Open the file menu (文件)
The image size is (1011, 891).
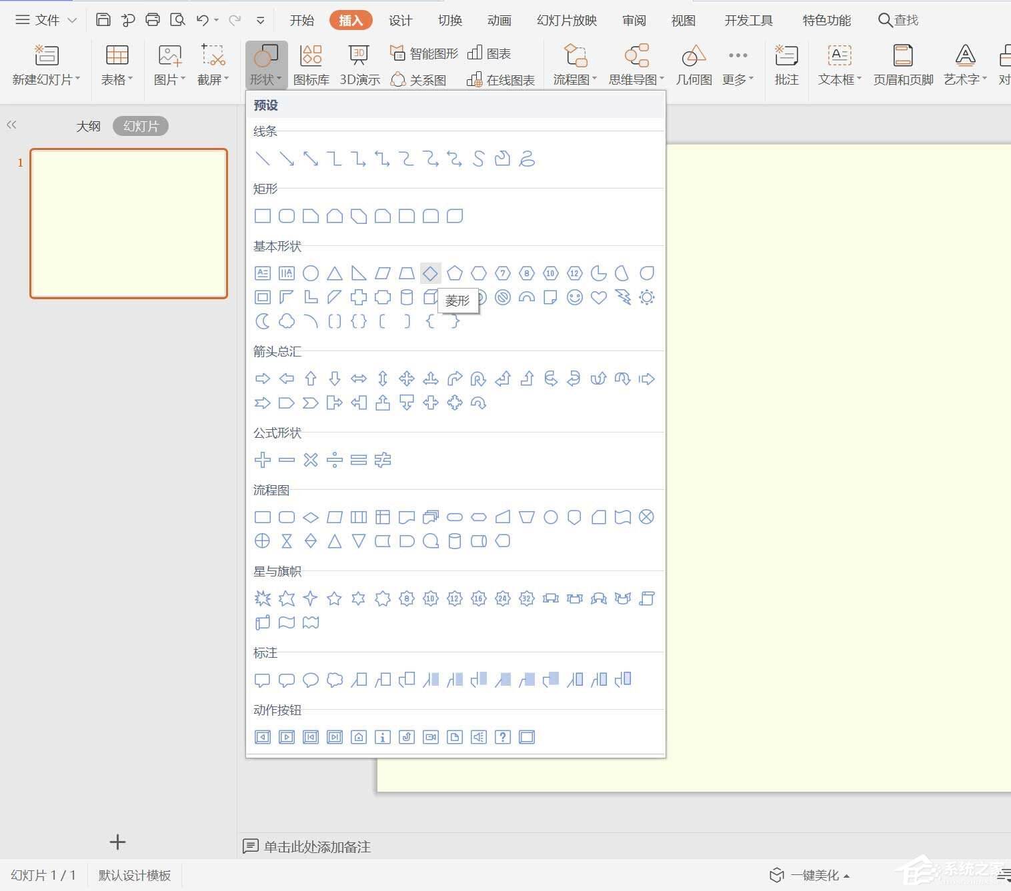(x=45, y=20)
